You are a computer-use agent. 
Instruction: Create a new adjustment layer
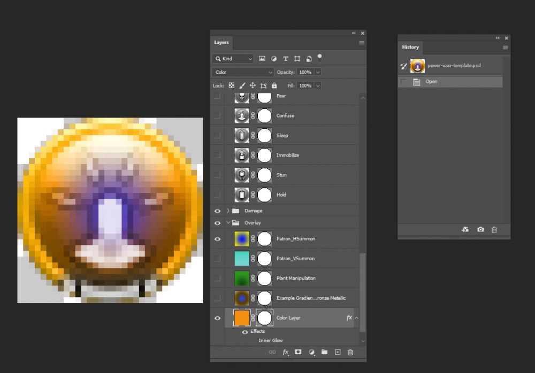tap(312, 352)
